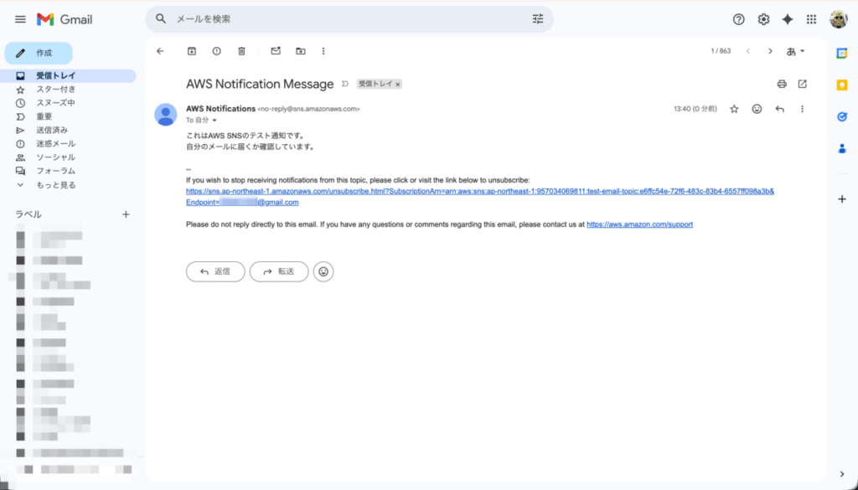
Task: Archive the AWS notification email
Action: [x=191, y=50]
